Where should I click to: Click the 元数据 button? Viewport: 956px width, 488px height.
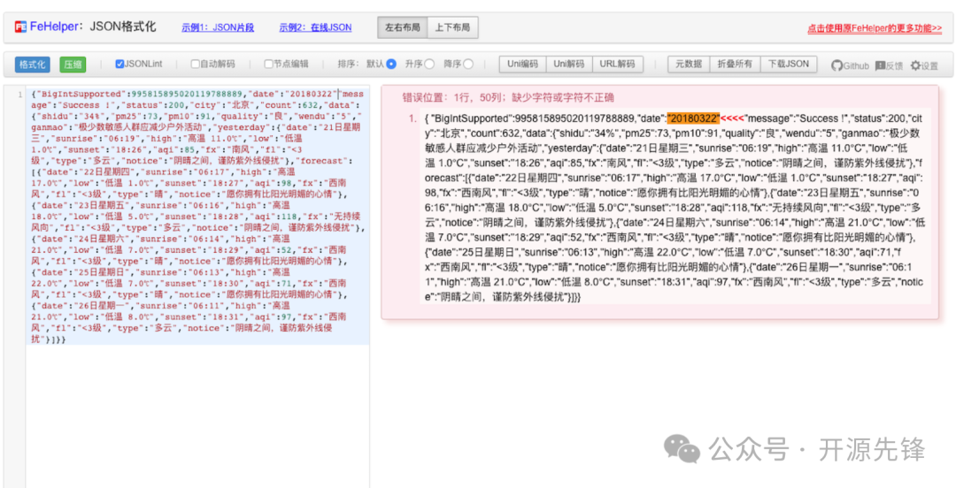pos(689,64)
